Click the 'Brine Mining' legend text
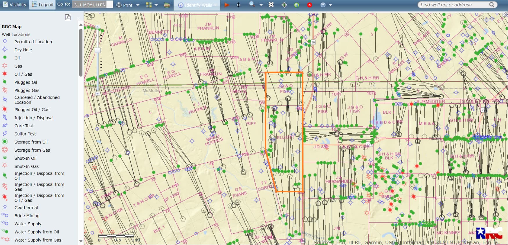508x245 pixels. tap(27, 216)
